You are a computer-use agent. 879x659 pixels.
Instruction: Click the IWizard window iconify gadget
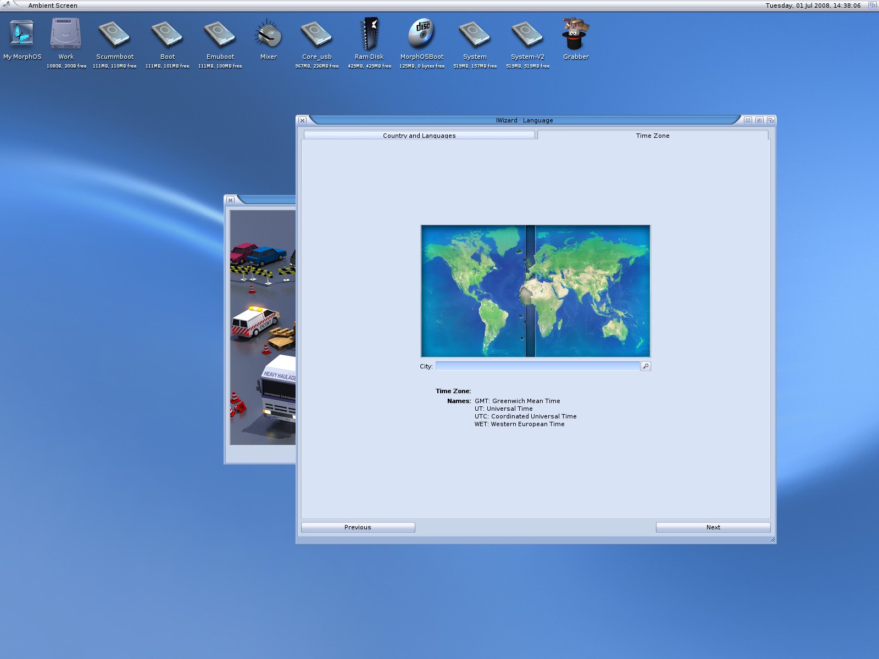tap(748, 120)
